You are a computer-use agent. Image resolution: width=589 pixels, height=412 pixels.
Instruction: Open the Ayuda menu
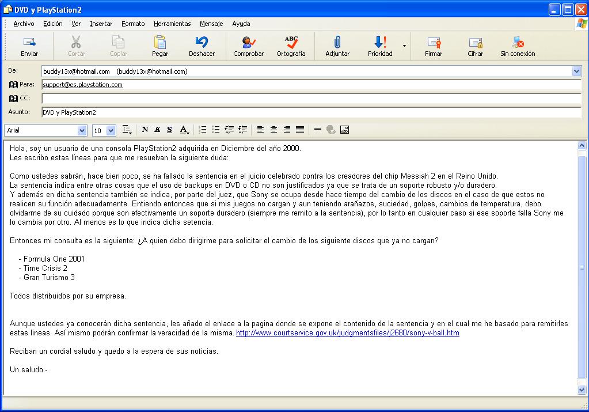pos(241,24)
